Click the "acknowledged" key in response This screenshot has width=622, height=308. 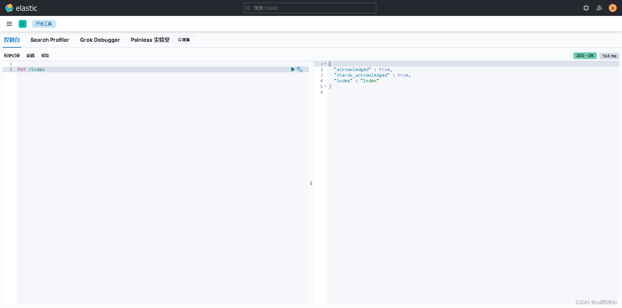352,69
